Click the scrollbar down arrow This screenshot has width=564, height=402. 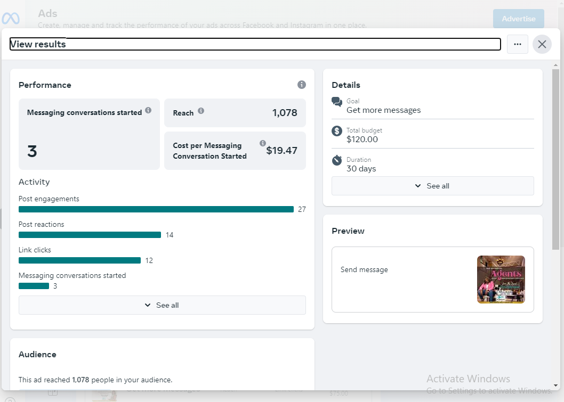pos(555,385)
